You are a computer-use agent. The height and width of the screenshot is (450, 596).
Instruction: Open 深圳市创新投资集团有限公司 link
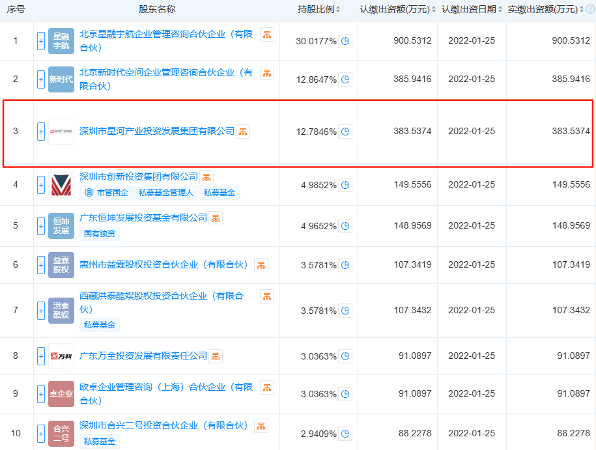(138, 176)
